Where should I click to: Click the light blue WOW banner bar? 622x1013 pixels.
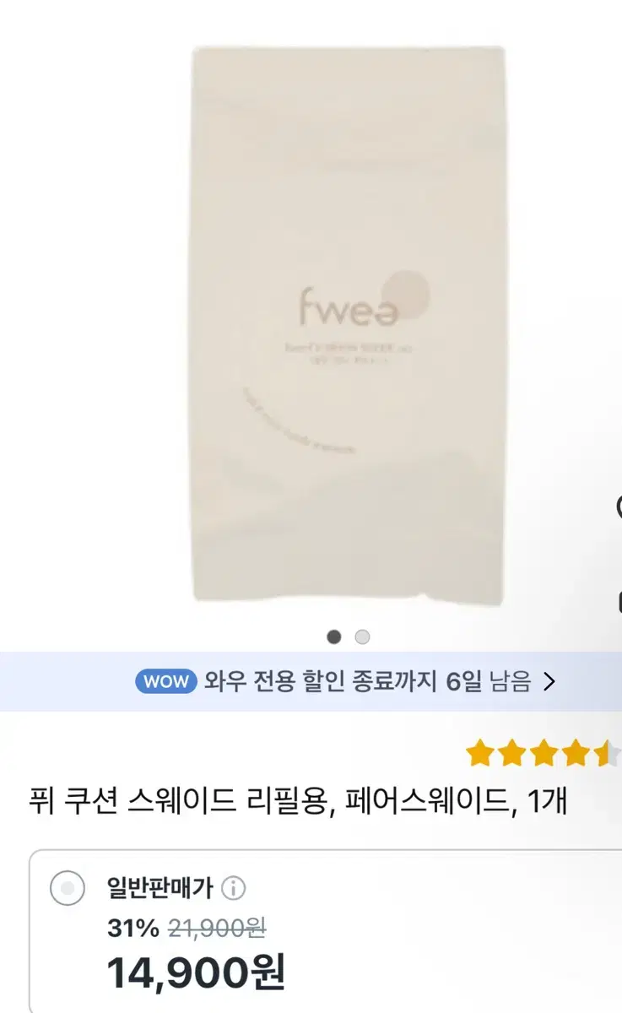tap(311, 682)
